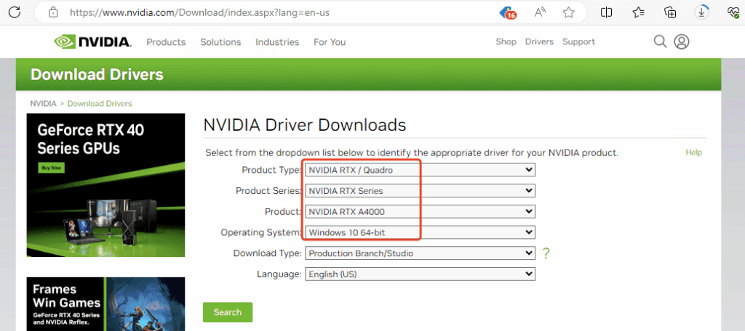Open the Frames Win Games banner
Viewport: 745px width, 331px height.
tap(105, 304)
